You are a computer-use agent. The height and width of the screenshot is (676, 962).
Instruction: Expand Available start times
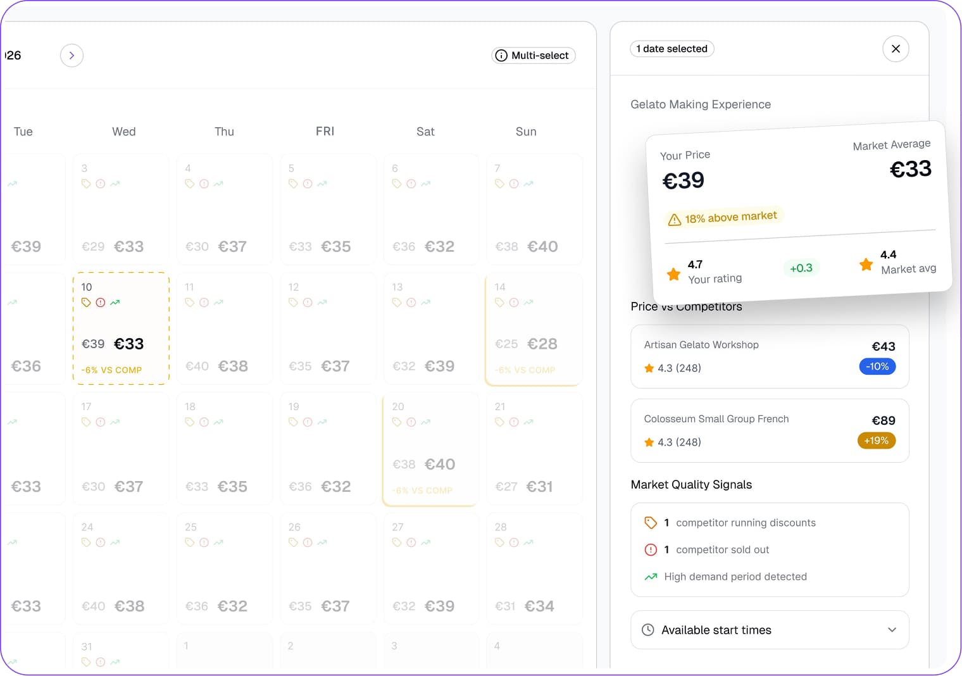pos(770,630)
